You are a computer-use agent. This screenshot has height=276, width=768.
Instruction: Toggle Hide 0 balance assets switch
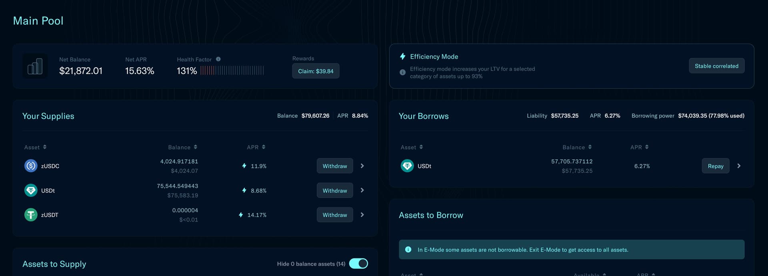358,264
